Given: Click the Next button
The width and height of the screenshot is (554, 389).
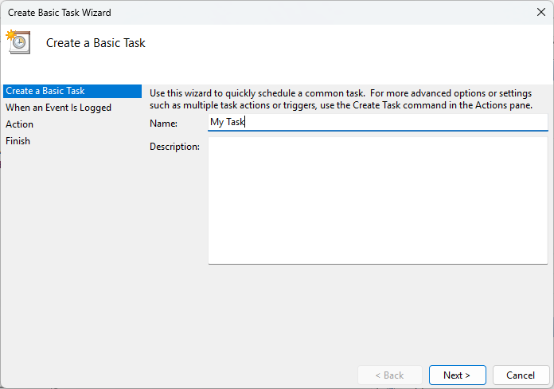Looking at the screenshot, I should pyautogui.click(x=457, y=375).
